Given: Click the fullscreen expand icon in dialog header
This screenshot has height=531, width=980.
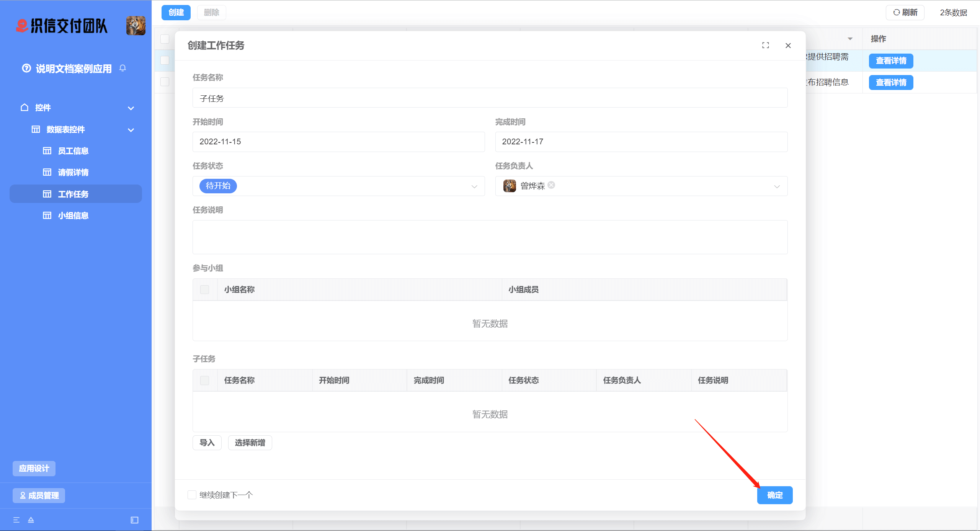Looking at the screenshot, I should [765, 46].
